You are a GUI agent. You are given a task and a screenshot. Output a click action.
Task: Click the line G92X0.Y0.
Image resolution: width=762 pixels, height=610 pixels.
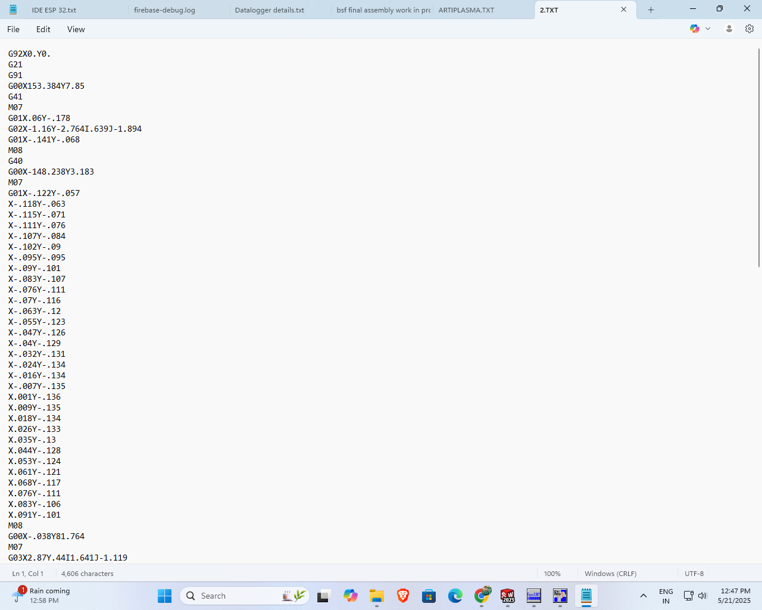coord(30,54)
